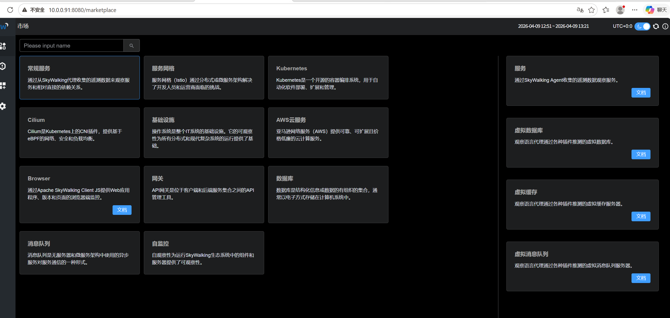Image resolution: width=670 pixels, height=318 pixels.
Task: Toggle the dark theme switch
Action: point(642,26)
